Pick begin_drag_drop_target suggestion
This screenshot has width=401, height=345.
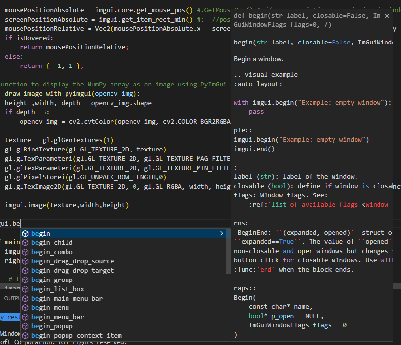(x=123, y=270)
